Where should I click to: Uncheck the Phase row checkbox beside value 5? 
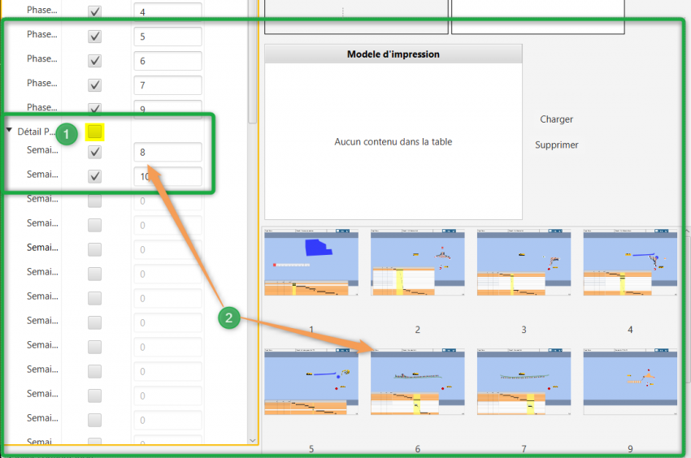tap(95, 36)
